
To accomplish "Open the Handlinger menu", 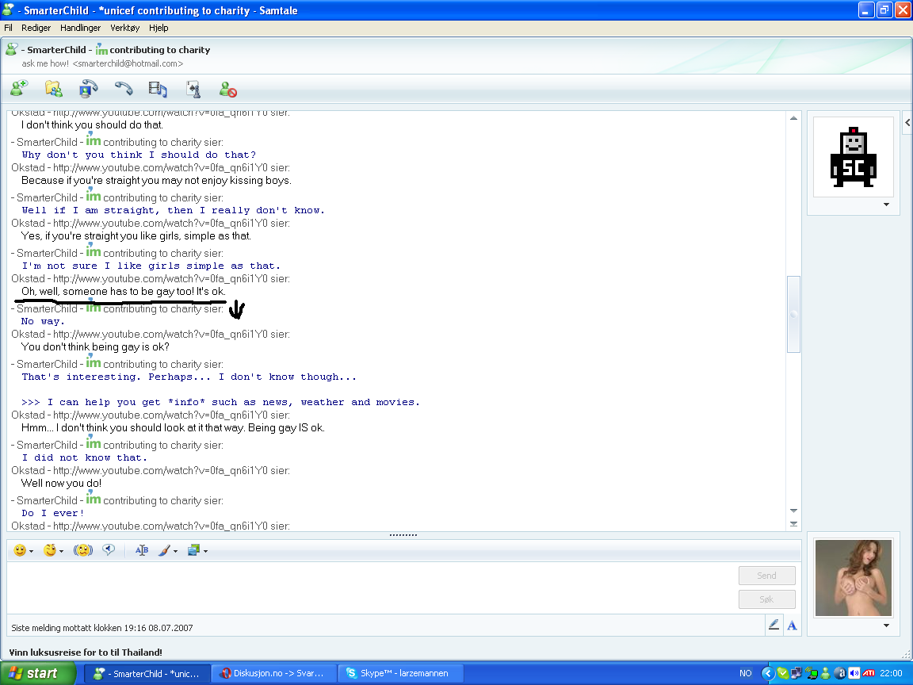I will (x=80, y=28).
